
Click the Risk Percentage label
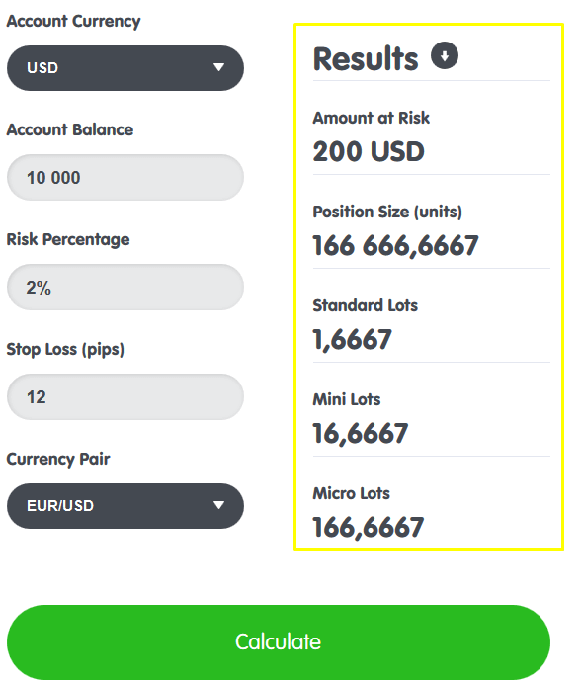(68, 239)
